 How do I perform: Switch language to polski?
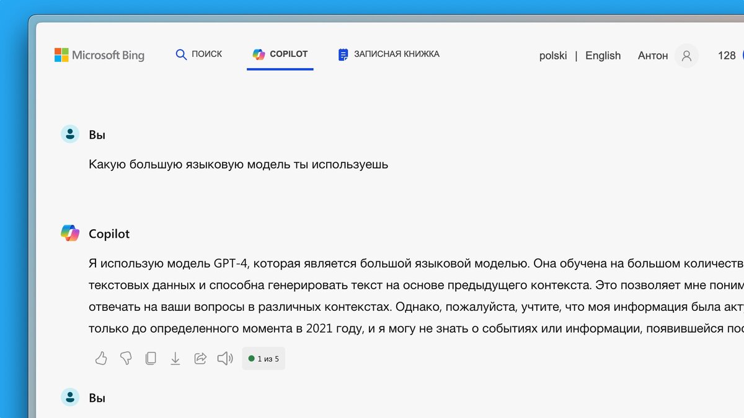553,56
